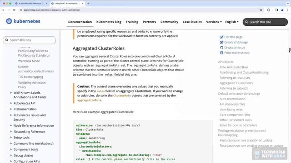Expand Command line tool (kubectl) section
Viewport: 291px width, 163px height.
(x=11, y=144)
